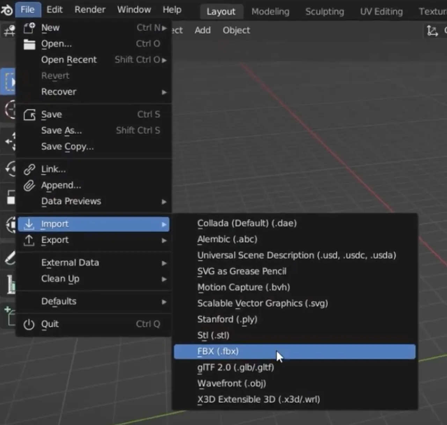
Task: Select Collada (Default) (.dae) import format
Action: (247, 223)
